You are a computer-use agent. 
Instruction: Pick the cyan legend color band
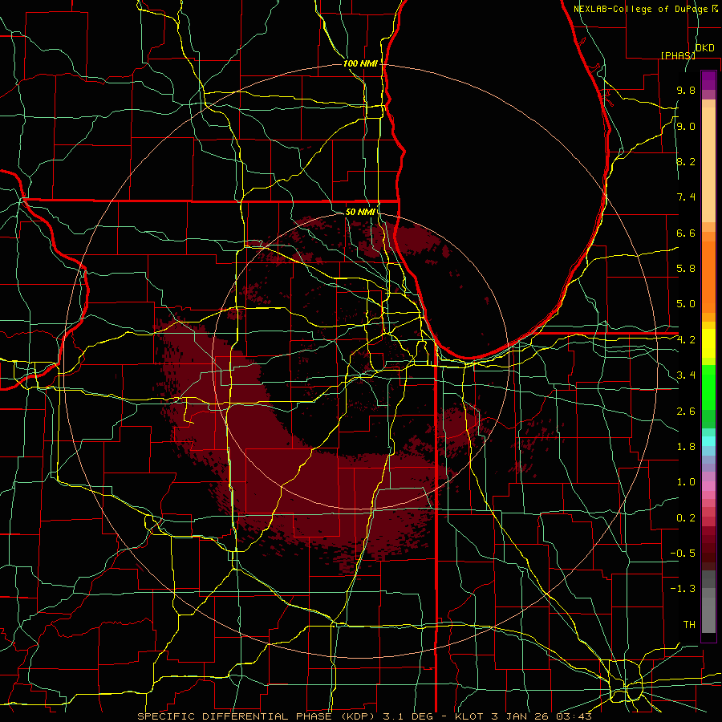(708, 441)
